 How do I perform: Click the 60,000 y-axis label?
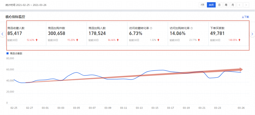tap(10, 70)
